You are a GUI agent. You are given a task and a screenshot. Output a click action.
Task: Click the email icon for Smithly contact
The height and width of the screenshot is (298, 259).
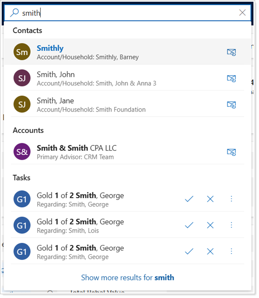231,52
